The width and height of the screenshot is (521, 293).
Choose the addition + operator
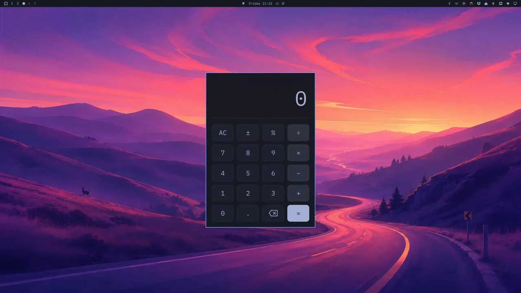click(x=298, y=193)
